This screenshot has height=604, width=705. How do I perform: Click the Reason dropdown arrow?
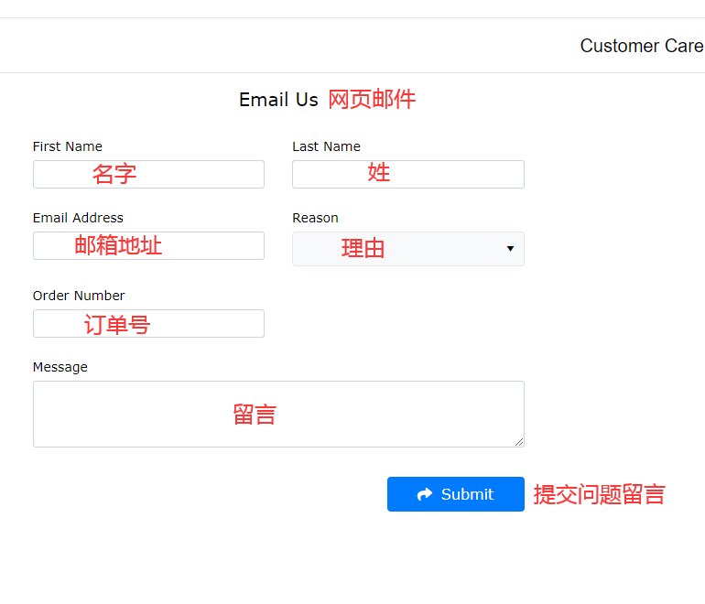click(x=510, y=249)
